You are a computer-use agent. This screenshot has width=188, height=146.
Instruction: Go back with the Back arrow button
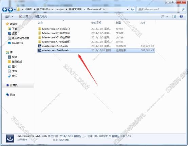[5, 10]
